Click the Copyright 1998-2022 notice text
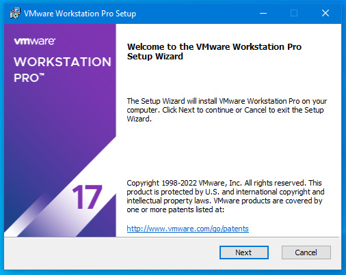 click(x=226, y=196)
